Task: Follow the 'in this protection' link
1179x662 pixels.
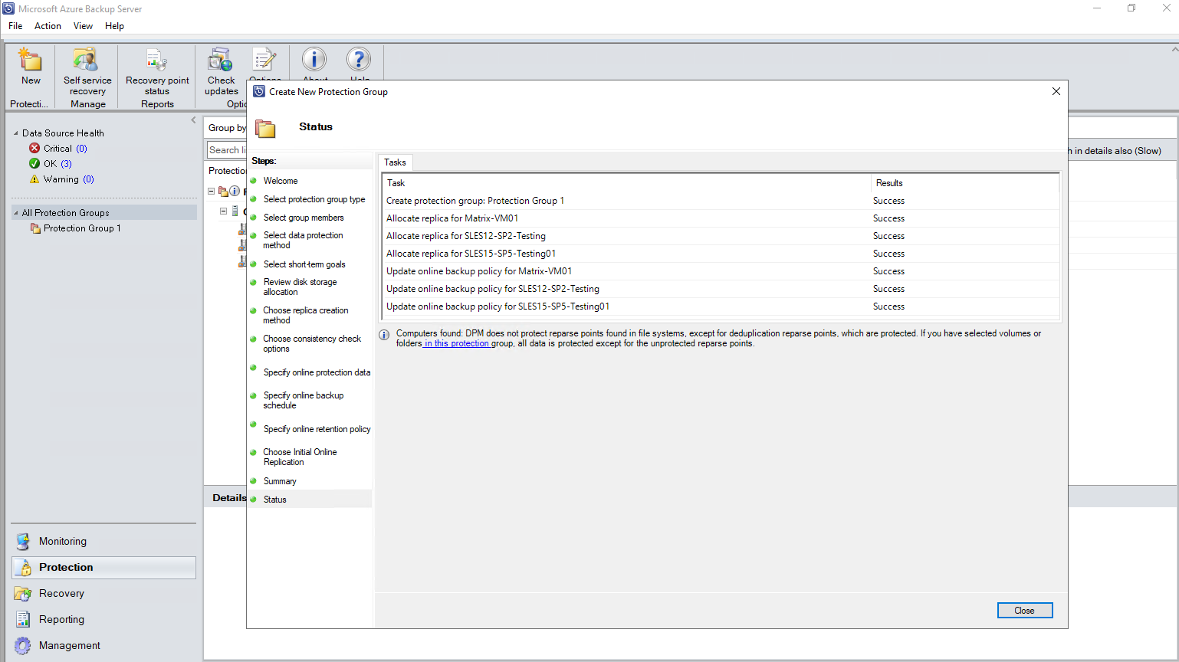Action: coord(457,343)
